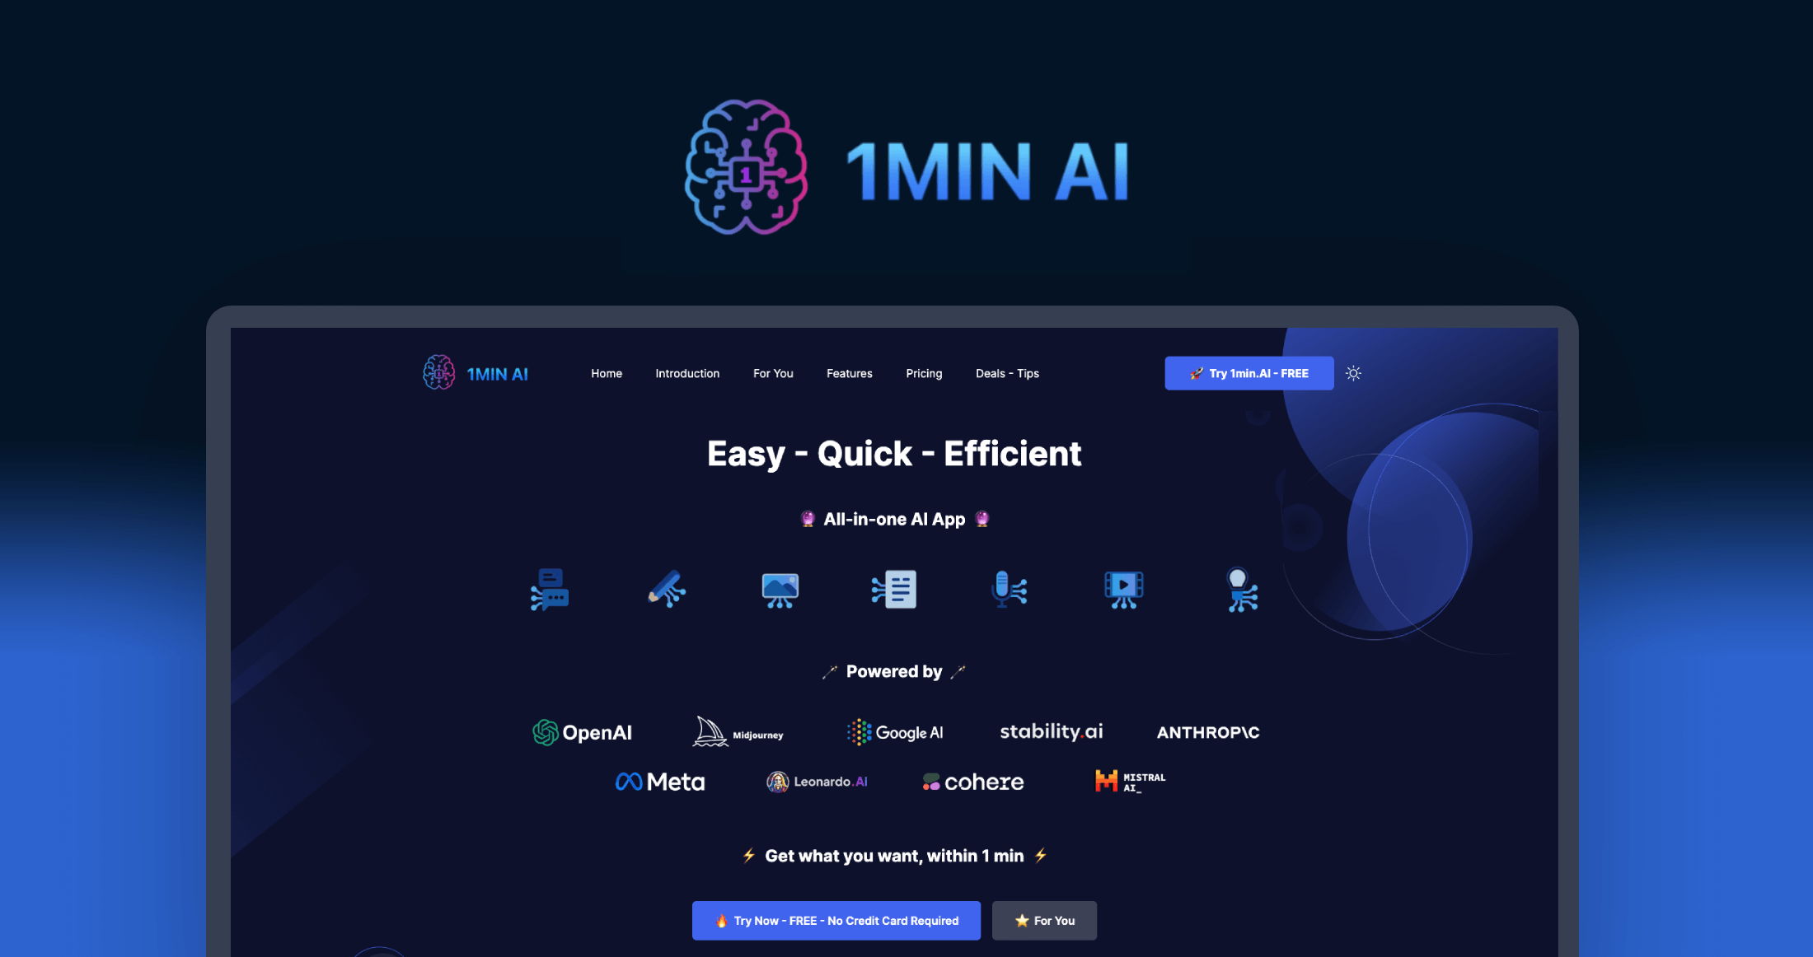
Task: Select the Pricing tab in navigation
Action: coord(925,374)
